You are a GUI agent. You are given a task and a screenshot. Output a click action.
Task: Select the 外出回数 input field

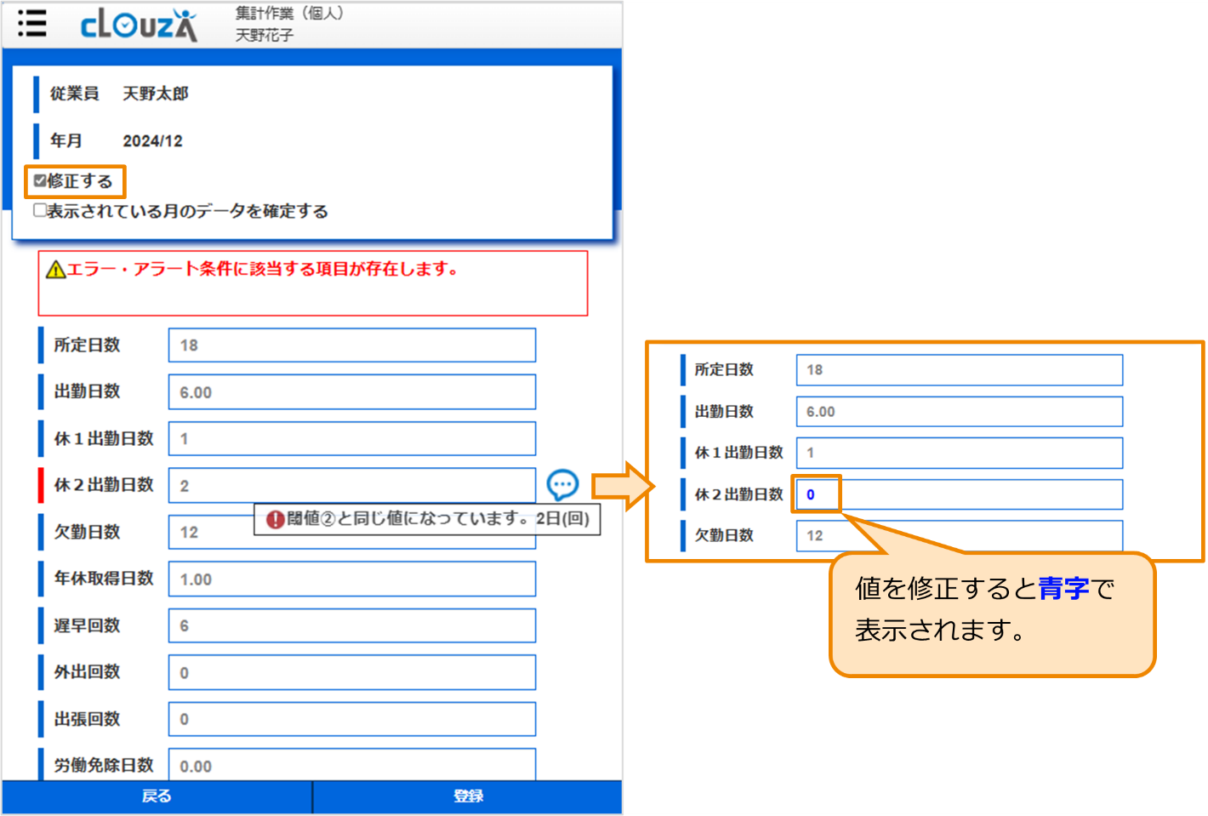351,672
